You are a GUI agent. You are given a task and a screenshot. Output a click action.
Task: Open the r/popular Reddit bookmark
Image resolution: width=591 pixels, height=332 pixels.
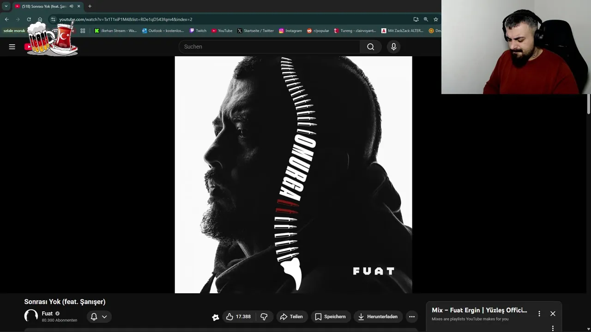pyautogui.click(x=318, y=31)
